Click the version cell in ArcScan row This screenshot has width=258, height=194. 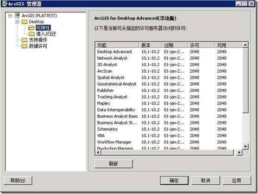click(151, 71)
